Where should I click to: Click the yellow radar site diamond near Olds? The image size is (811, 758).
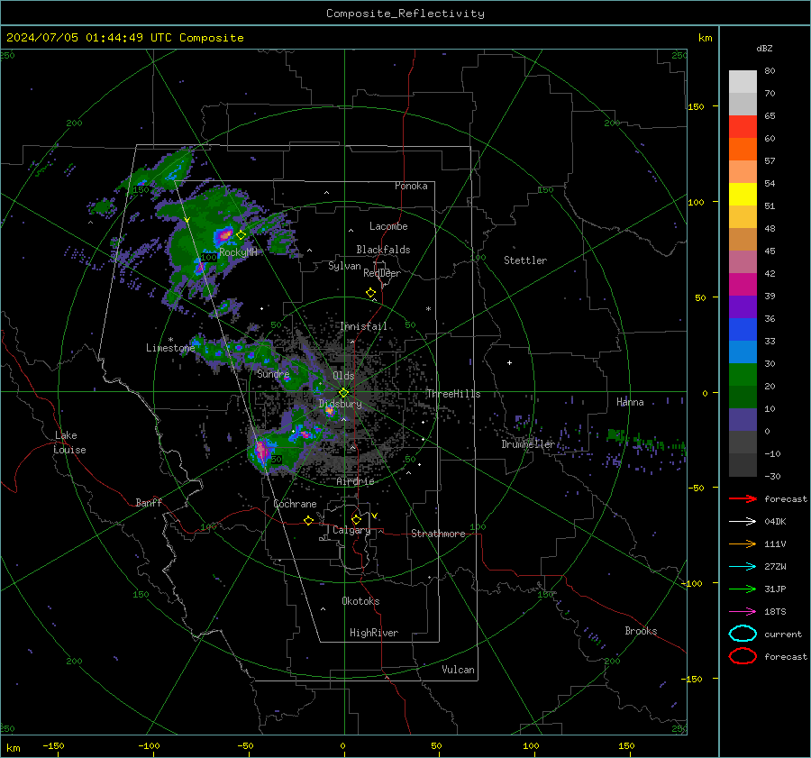point(343,392)
